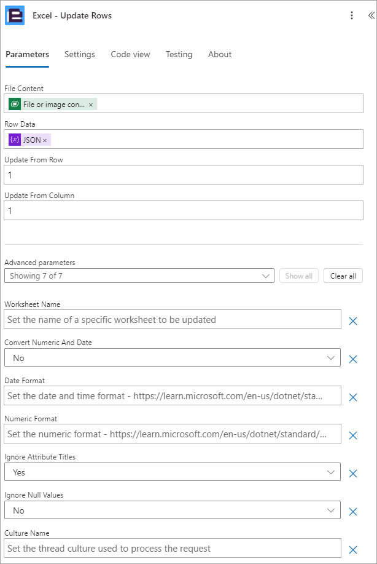Remove the JSON variable token
The image size is (377, 564).
point(45,140)
